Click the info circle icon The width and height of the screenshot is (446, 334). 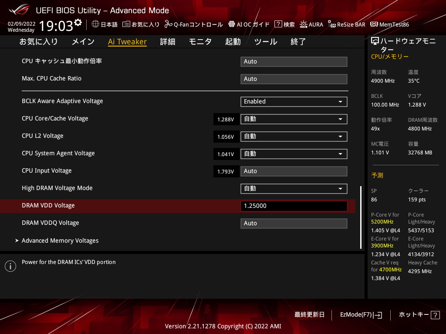point(10,266)
